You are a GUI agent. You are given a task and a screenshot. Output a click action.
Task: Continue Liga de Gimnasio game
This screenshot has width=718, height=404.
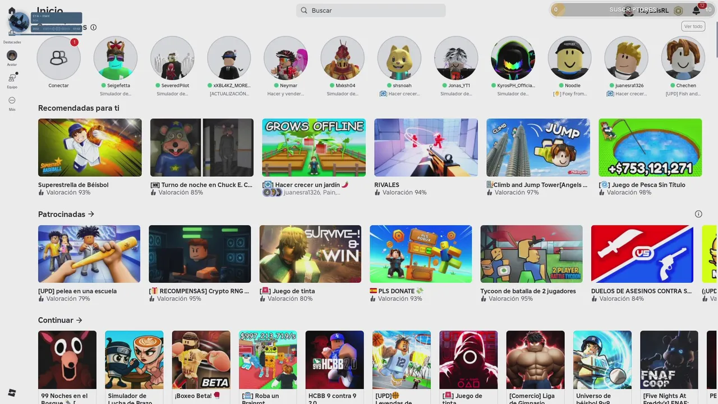pos(536,360)
